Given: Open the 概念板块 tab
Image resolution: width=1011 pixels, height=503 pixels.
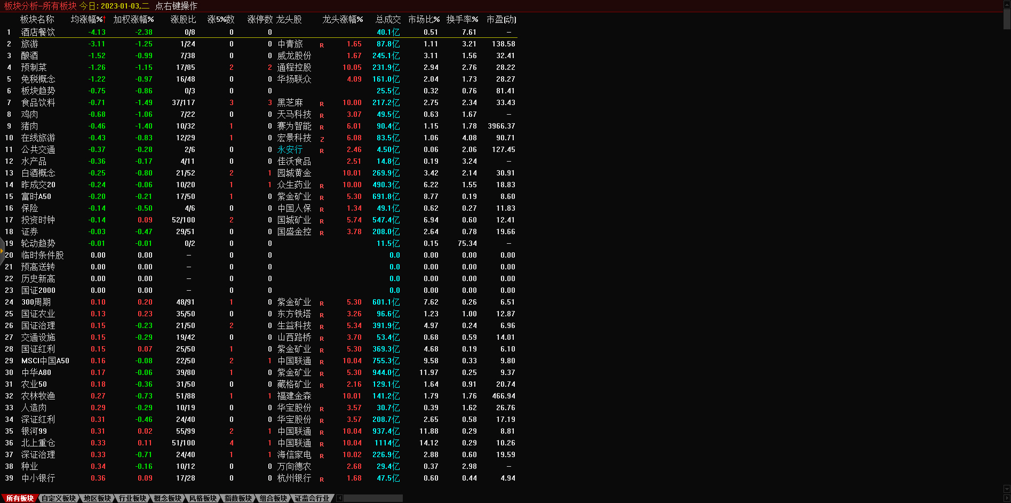Looking at the screenshot, I should [168, 498].
